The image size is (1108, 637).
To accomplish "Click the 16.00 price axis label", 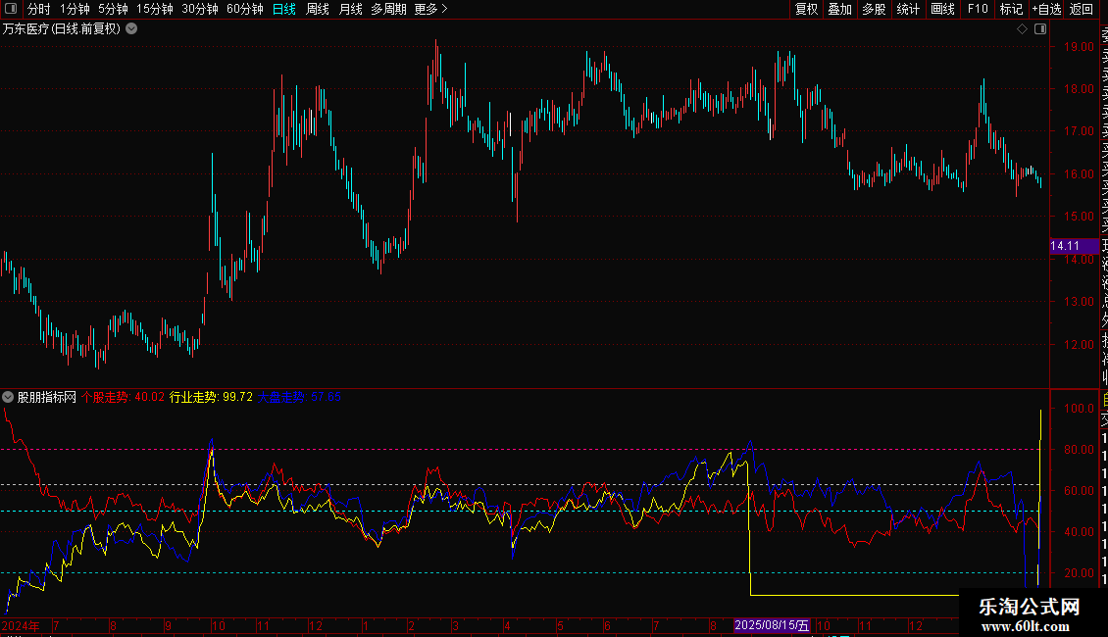I will 1079,173.
